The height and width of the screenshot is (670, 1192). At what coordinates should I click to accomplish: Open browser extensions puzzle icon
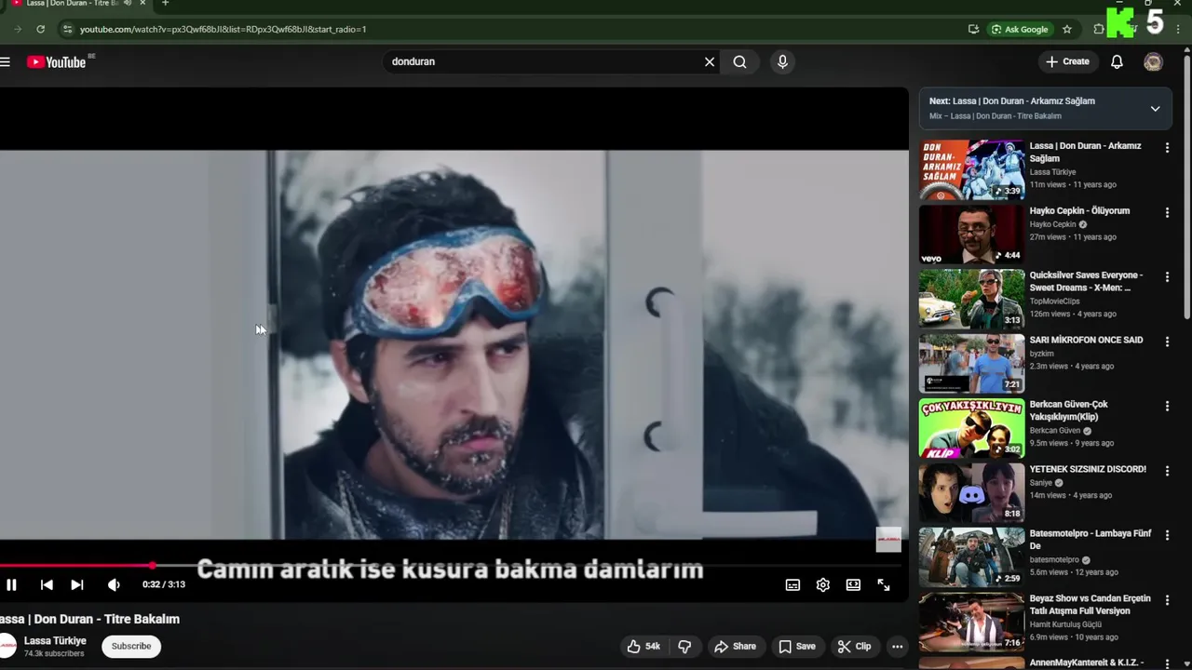click(x=1099, y=29)
